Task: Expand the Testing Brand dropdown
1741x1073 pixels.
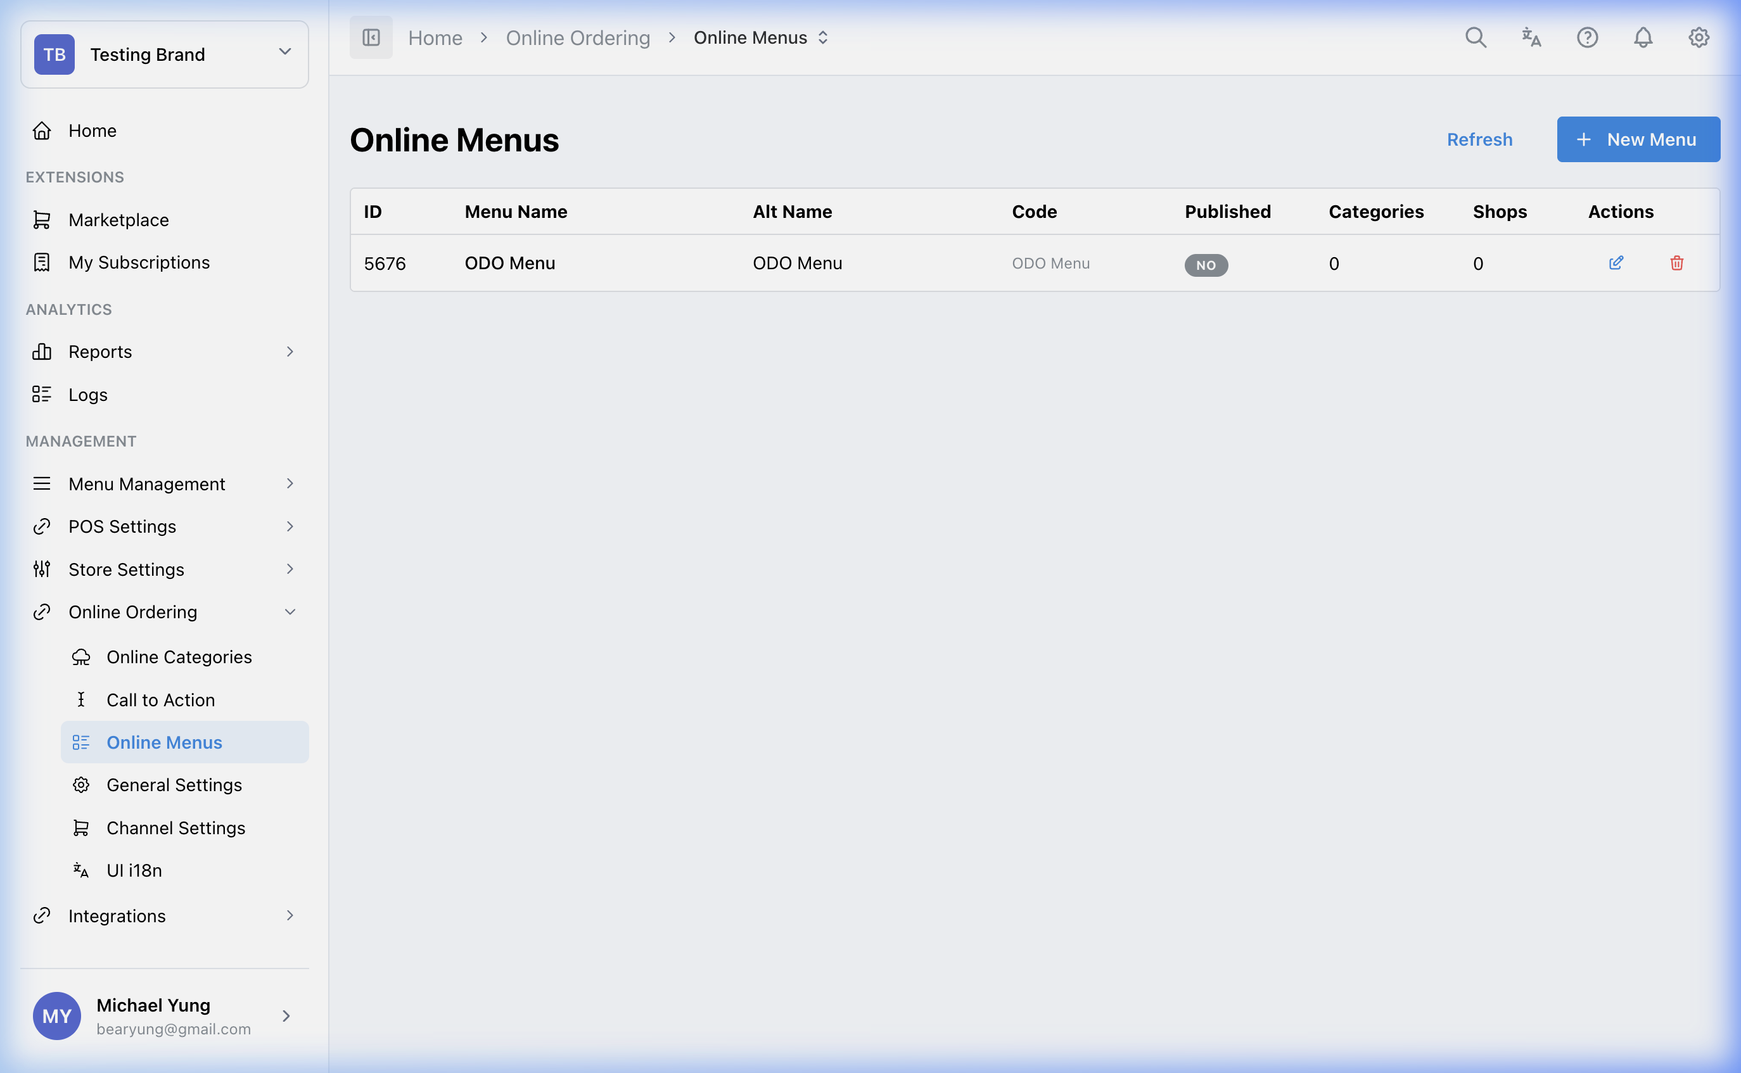Action: pos(285,51)
